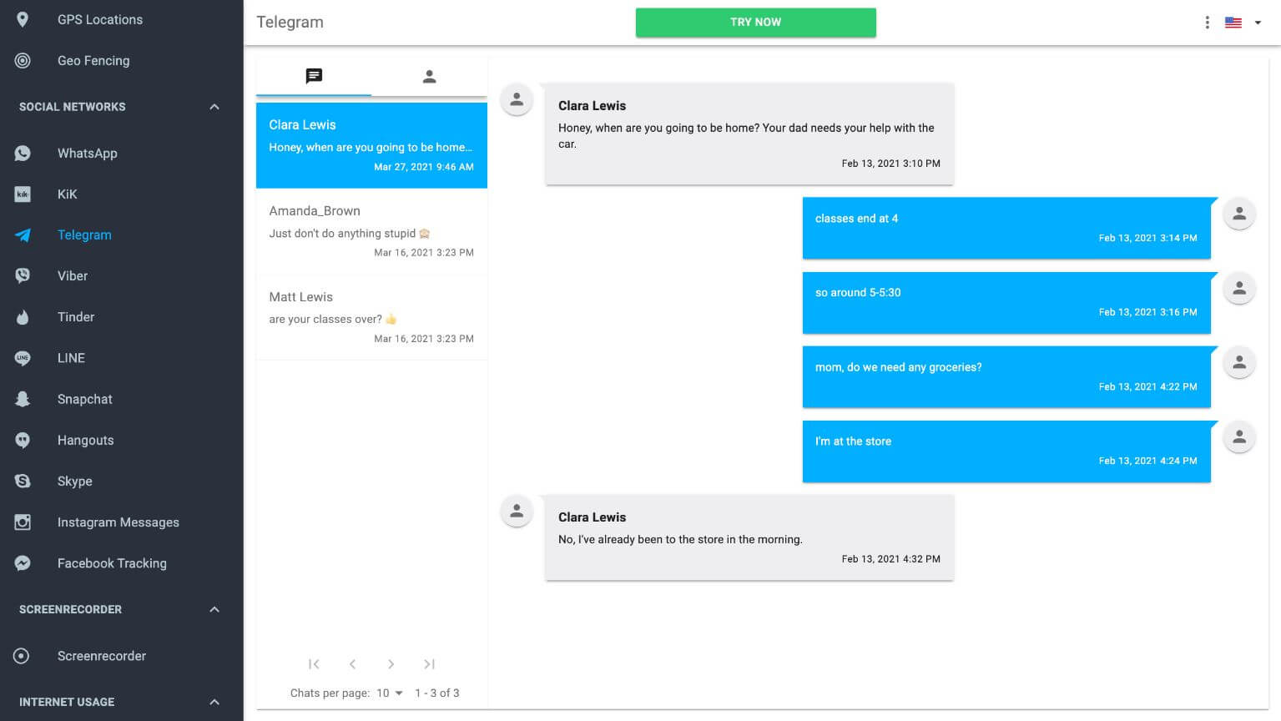The image size is (1281, 721).
Task: Click the GPS Locations pin icon
Action: 23,19
